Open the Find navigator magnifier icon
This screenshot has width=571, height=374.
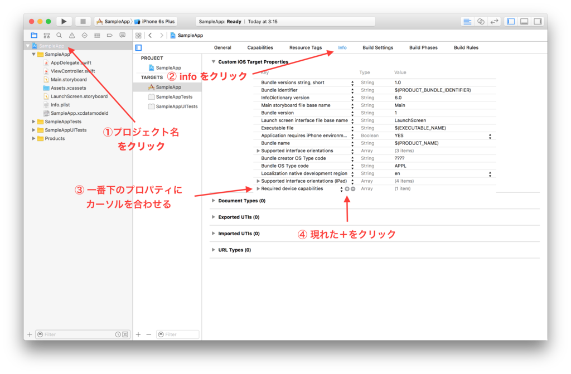pos(59,35)
